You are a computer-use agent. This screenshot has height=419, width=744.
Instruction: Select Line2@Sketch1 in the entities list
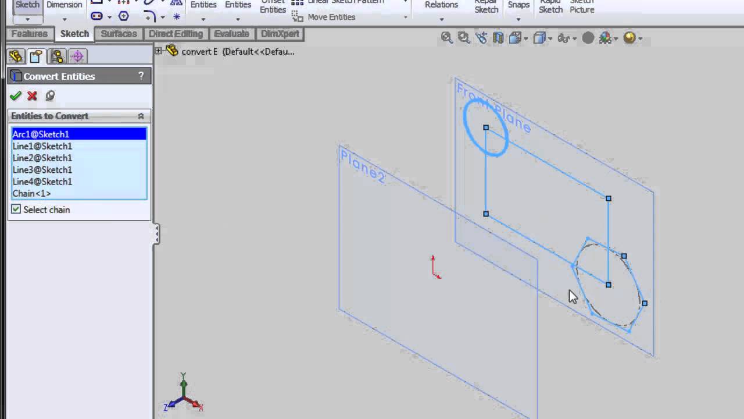tap(42, 158)
